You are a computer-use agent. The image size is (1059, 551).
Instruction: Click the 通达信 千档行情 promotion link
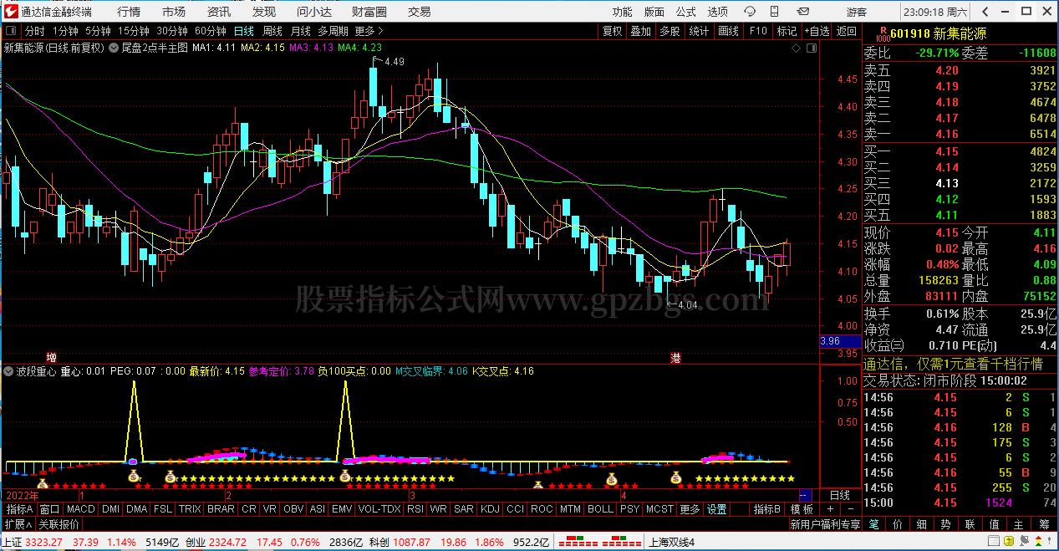[x=953, y=364]
